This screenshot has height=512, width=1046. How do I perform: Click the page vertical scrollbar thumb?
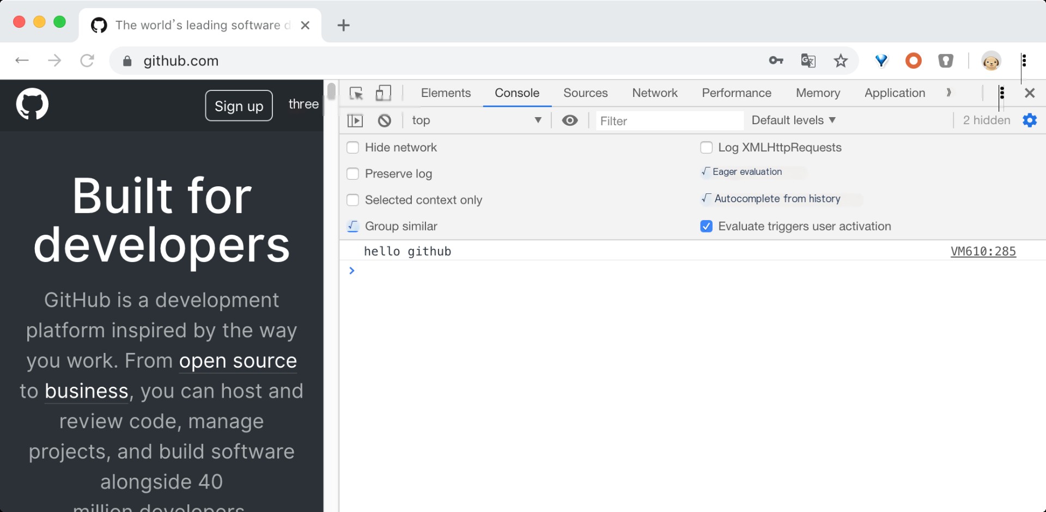click(331, 91)
